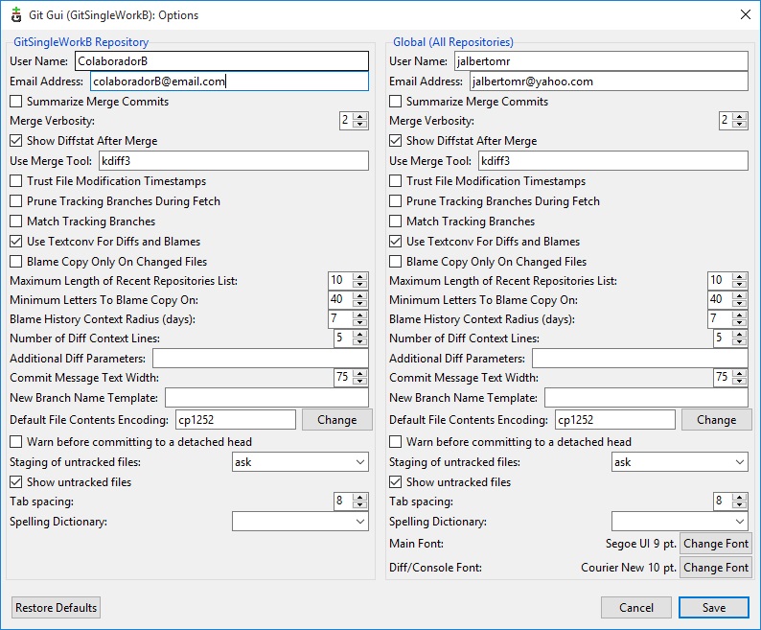Click Change Font for Diff/Console Font
The image size is (761, 630).
coord(715,568)
